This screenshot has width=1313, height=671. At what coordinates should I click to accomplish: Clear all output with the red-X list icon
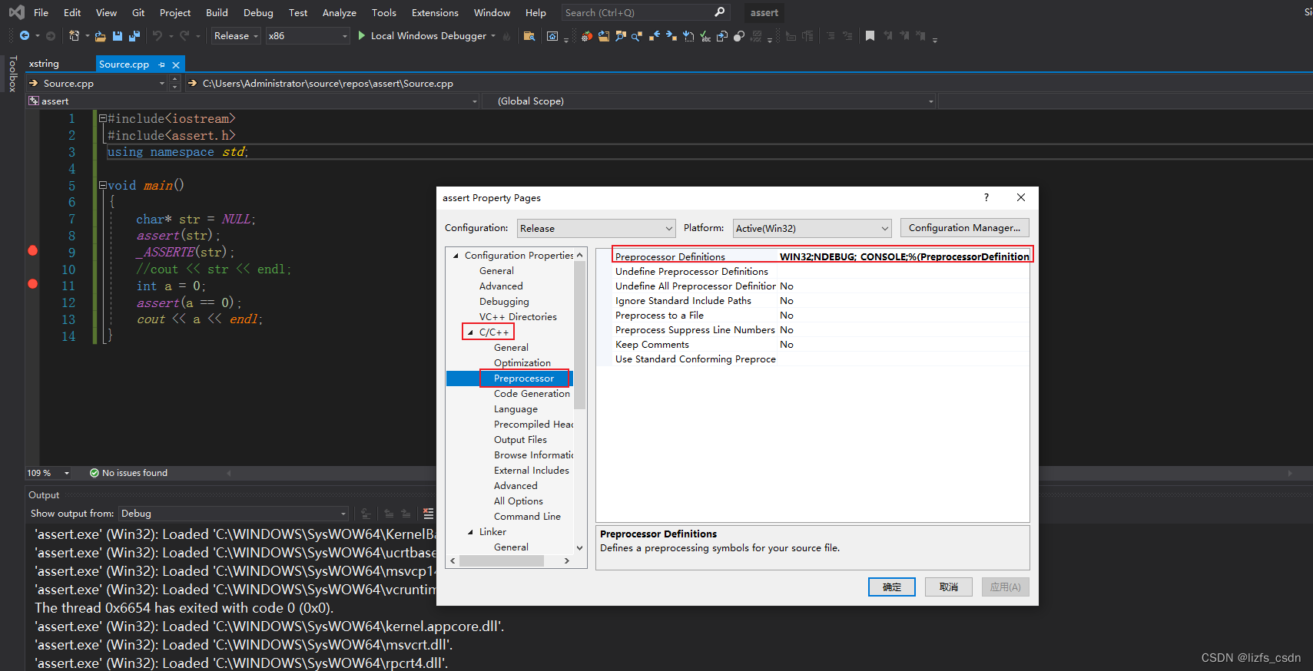pyautogui.click(x=428, y=514)
